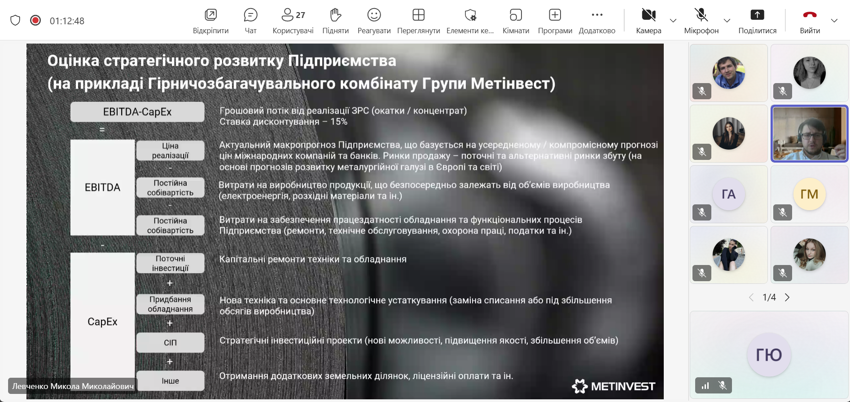The image size is (850, 402).
Task: Expand the camera options arrow
Action: 673,21
